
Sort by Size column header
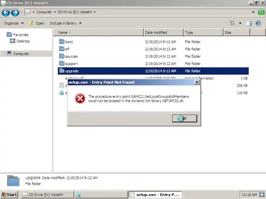(x=236, y=33)
